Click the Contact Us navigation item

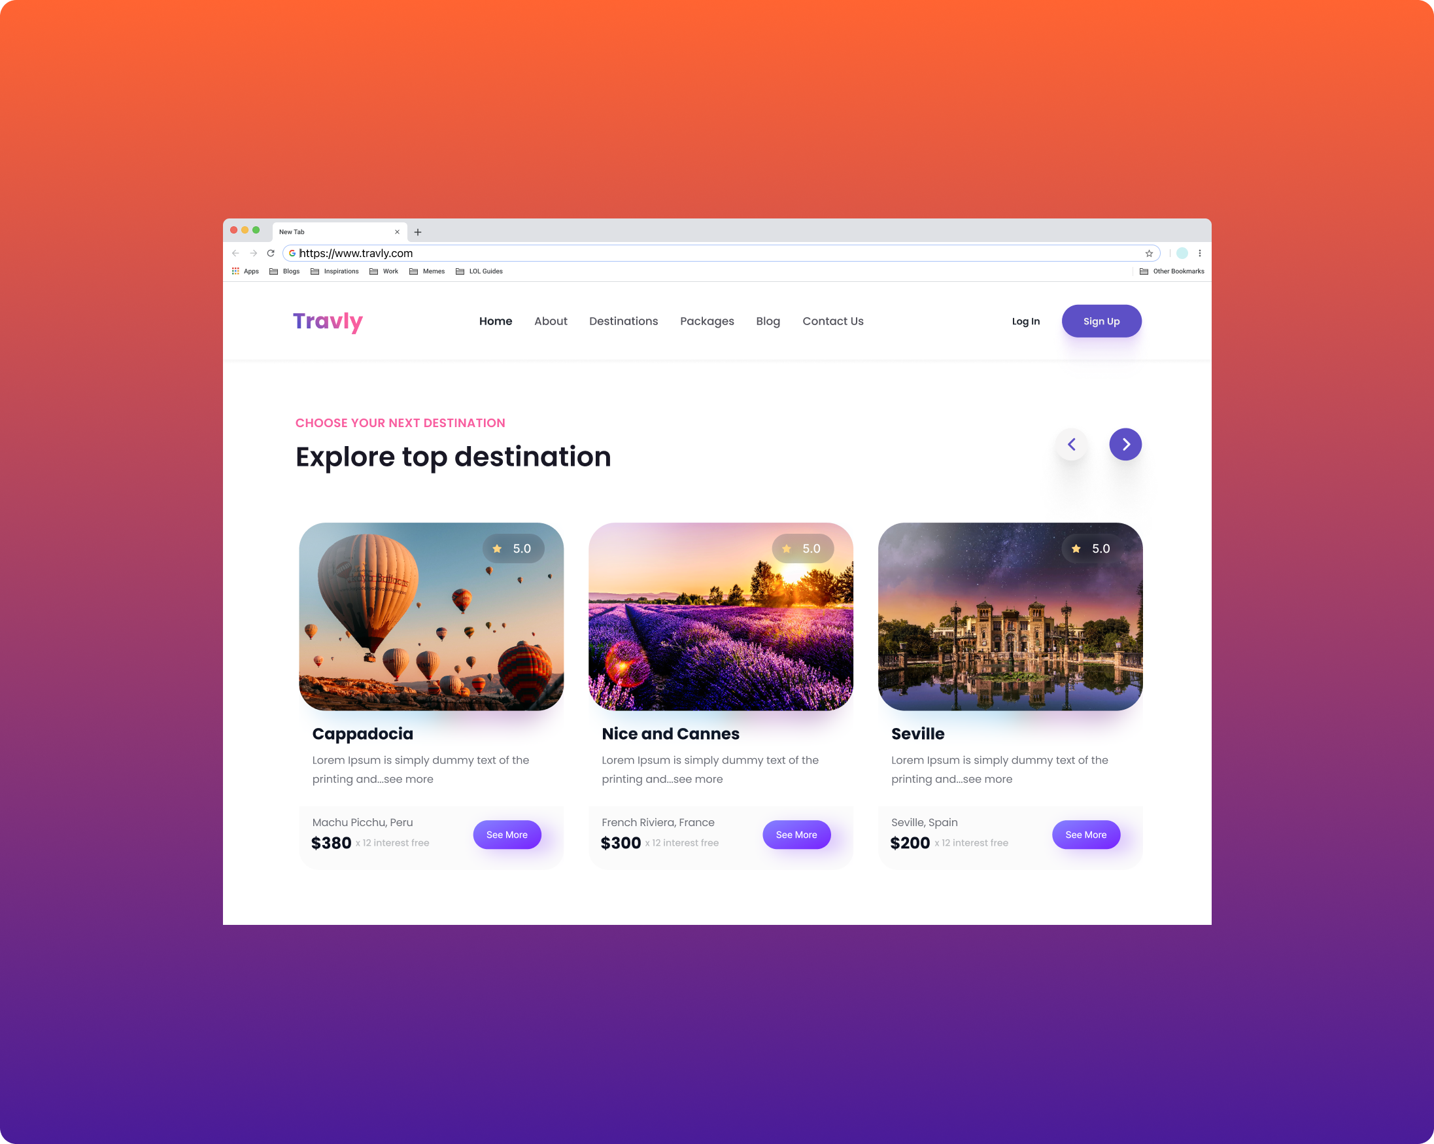tap(833, 321)
